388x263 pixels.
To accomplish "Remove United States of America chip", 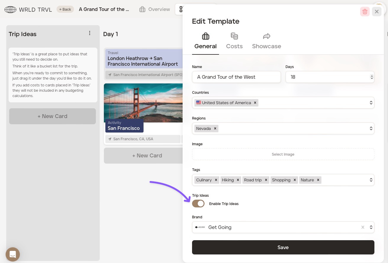I will coord(255,103).
